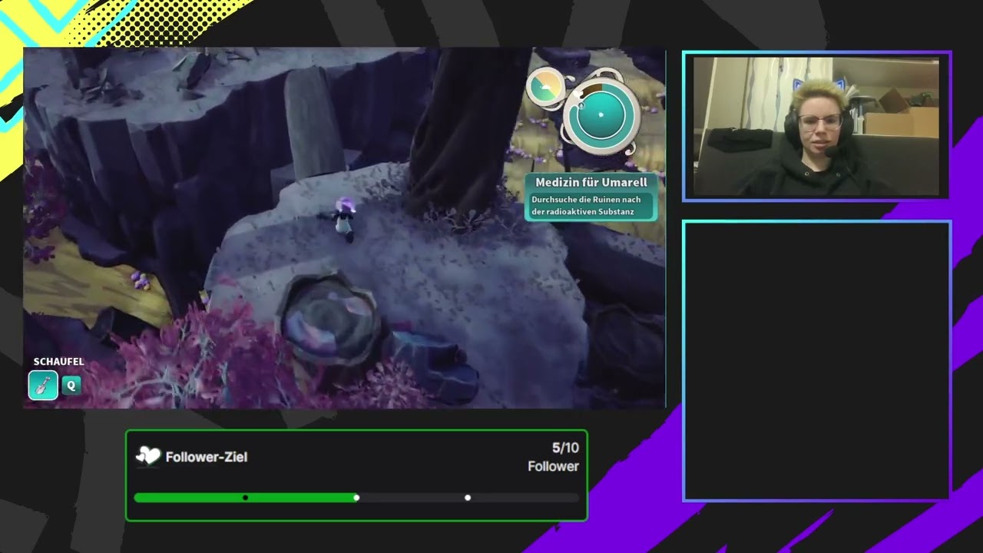Click the white dot in unfilled progress section
This screenshot has width=983, height=553.
(468, 498)
